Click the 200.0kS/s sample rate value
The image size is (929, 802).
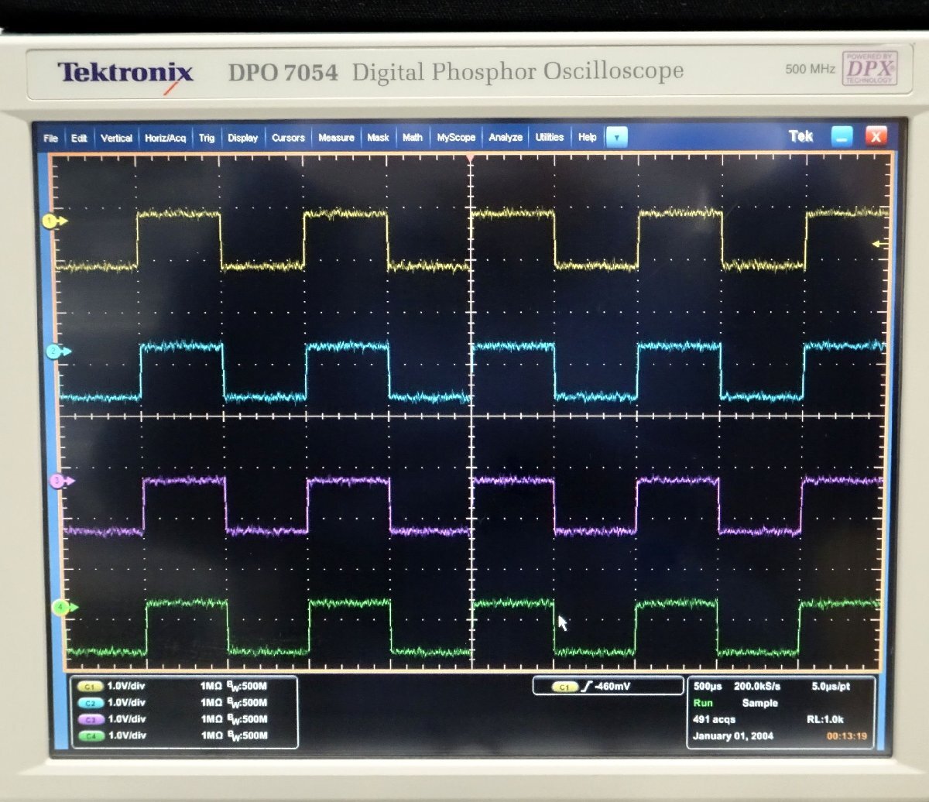[757, 687]
